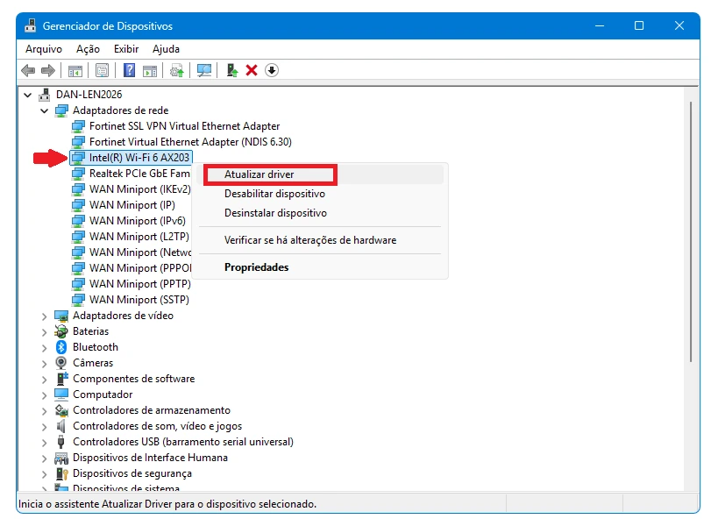This screenshot has width=718, height=526.
Task: Click the scan for hardware changes monitor icon
Action: click(x=204, y=70)
